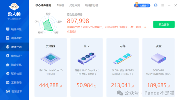Click the 显卡 graphics card score card
This screenshot has width=180, height=100.
tap(86, 67)
